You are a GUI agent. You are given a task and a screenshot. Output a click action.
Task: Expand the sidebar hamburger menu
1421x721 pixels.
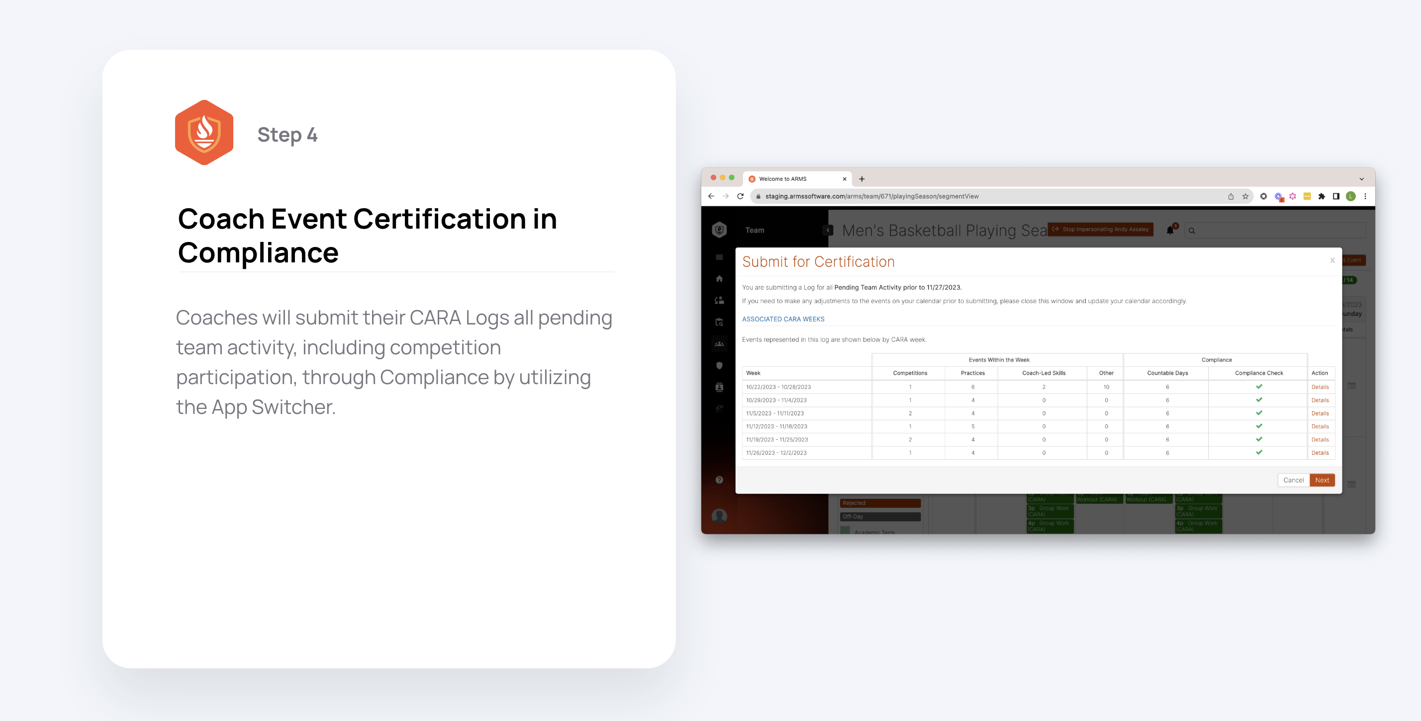[719, 257]
